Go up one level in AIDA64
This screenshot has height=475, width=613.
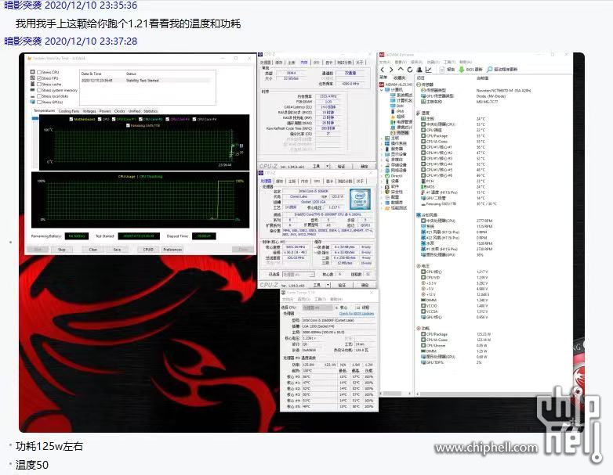401,70
